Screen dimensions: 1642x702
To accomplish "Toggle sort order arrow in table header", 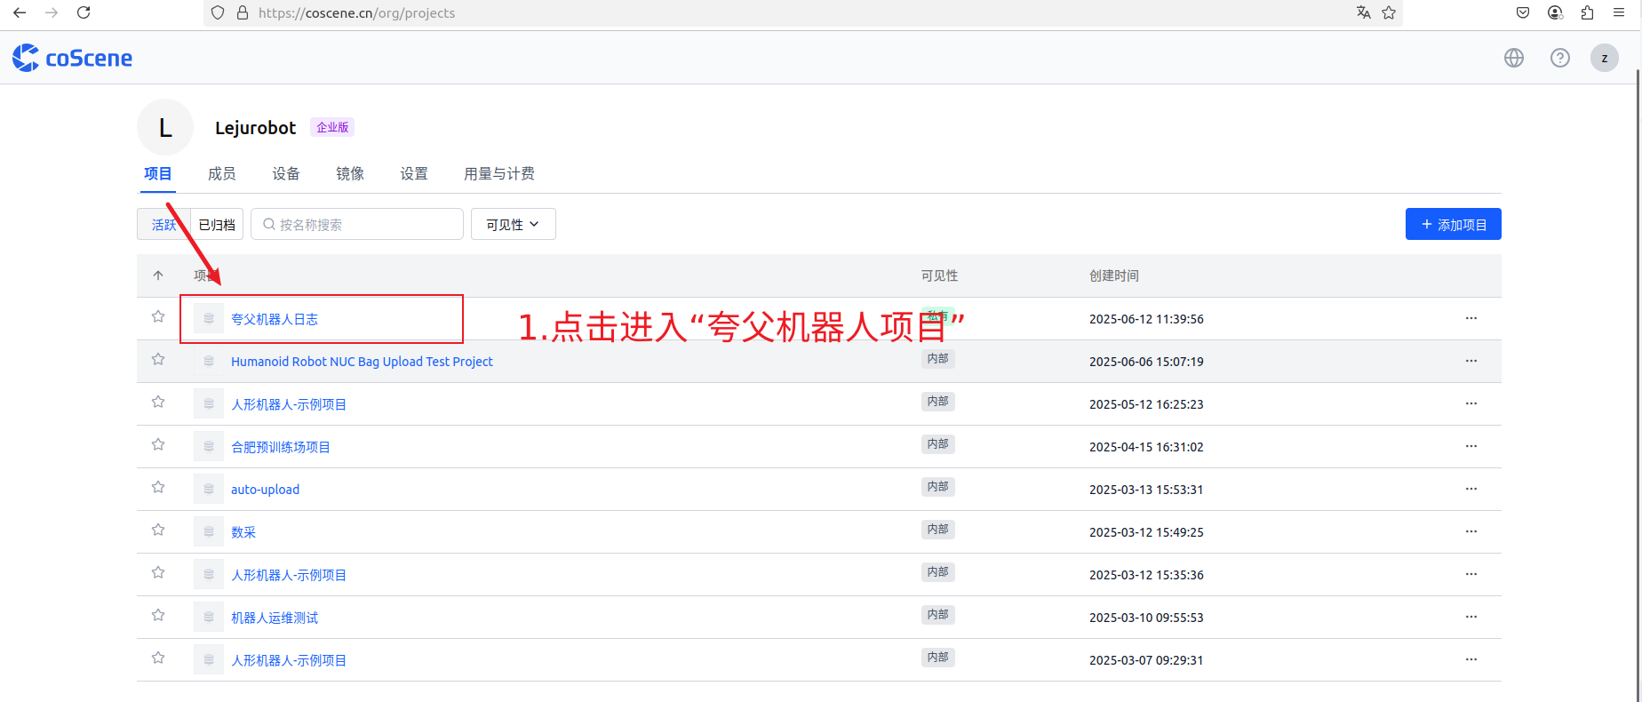I will 158,275.
